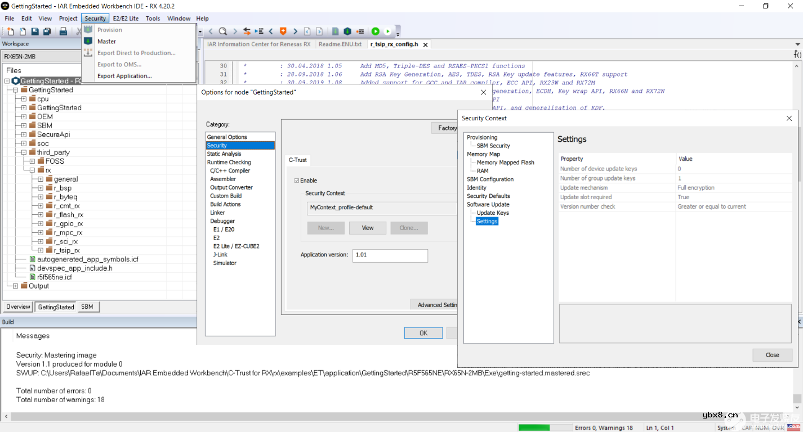
Task: Click the Master shield icon in Security menu
Action: (x=88, y=41)
